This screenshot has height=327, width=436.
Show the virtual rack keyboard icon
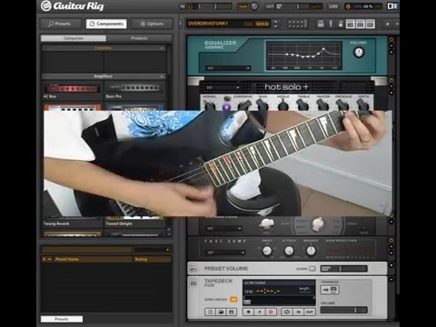321,24
